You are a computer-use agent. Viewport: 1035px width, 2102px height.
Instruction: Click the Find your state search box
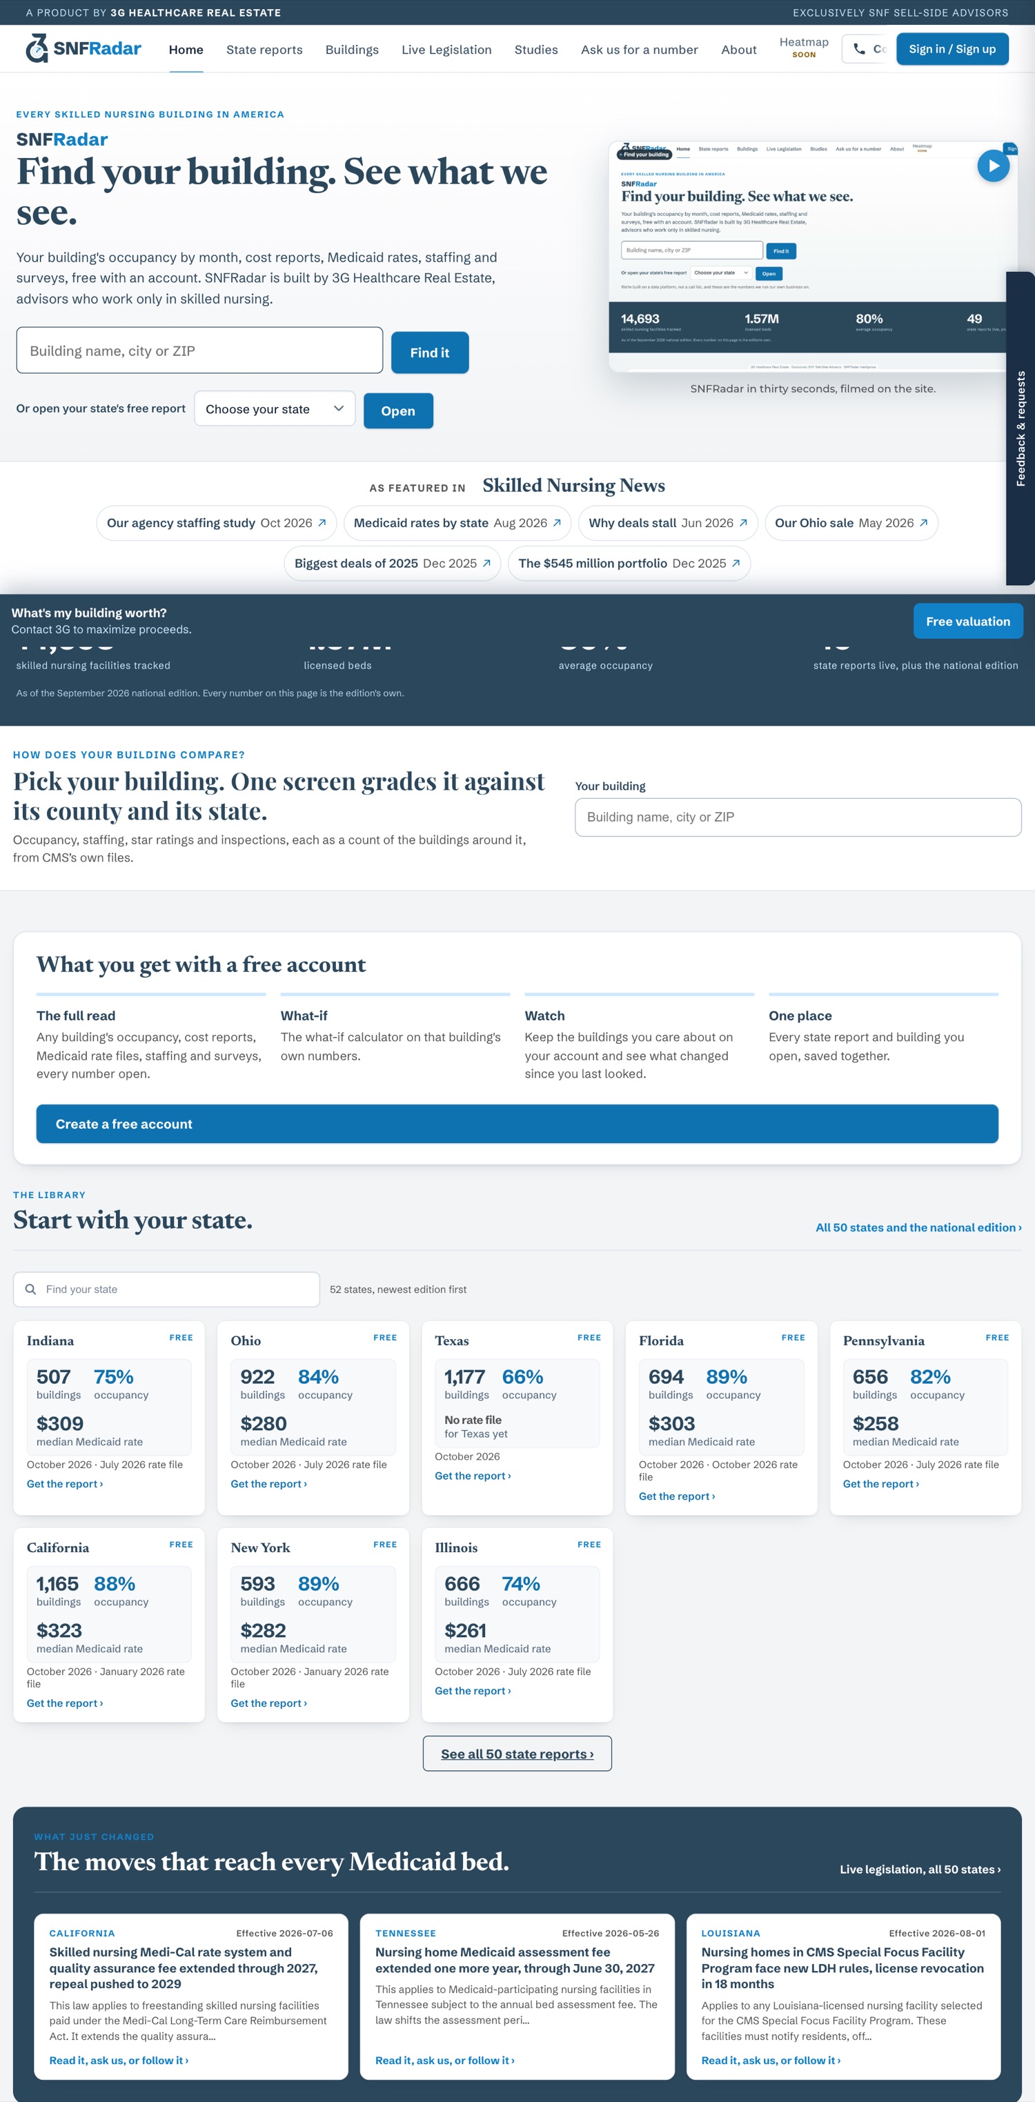(166, 1289)
